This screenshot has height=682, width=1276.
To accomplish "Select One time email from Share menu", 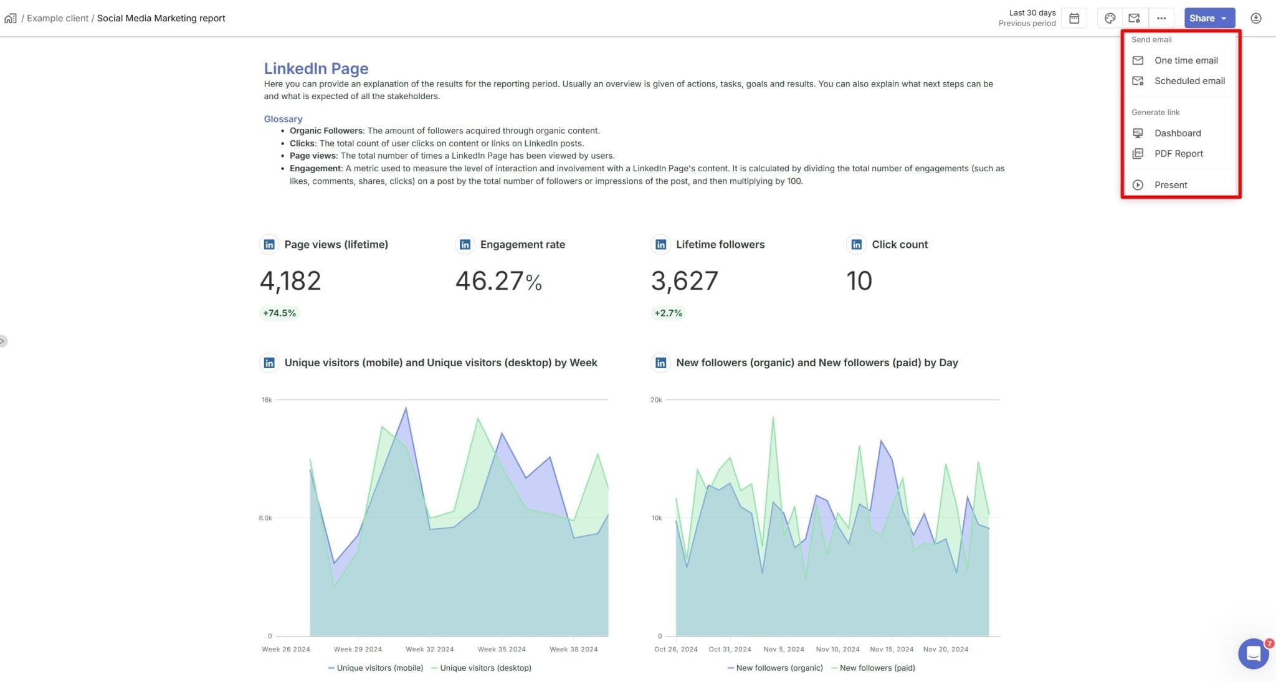I will click(1186, 60).
